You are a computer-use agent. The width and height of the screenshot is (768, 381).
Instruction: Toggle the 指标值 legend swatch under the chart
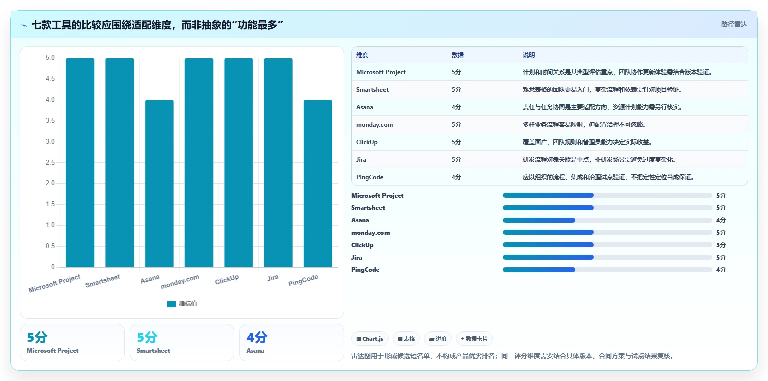click(x=171, y=304)
